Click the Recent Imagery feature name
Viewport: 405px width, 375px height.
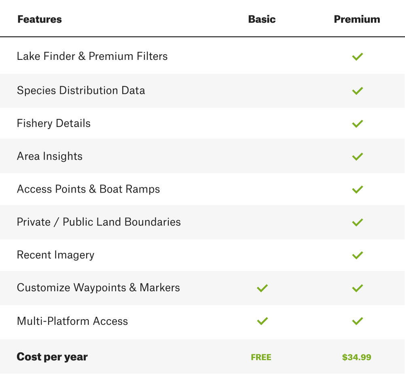55,255
